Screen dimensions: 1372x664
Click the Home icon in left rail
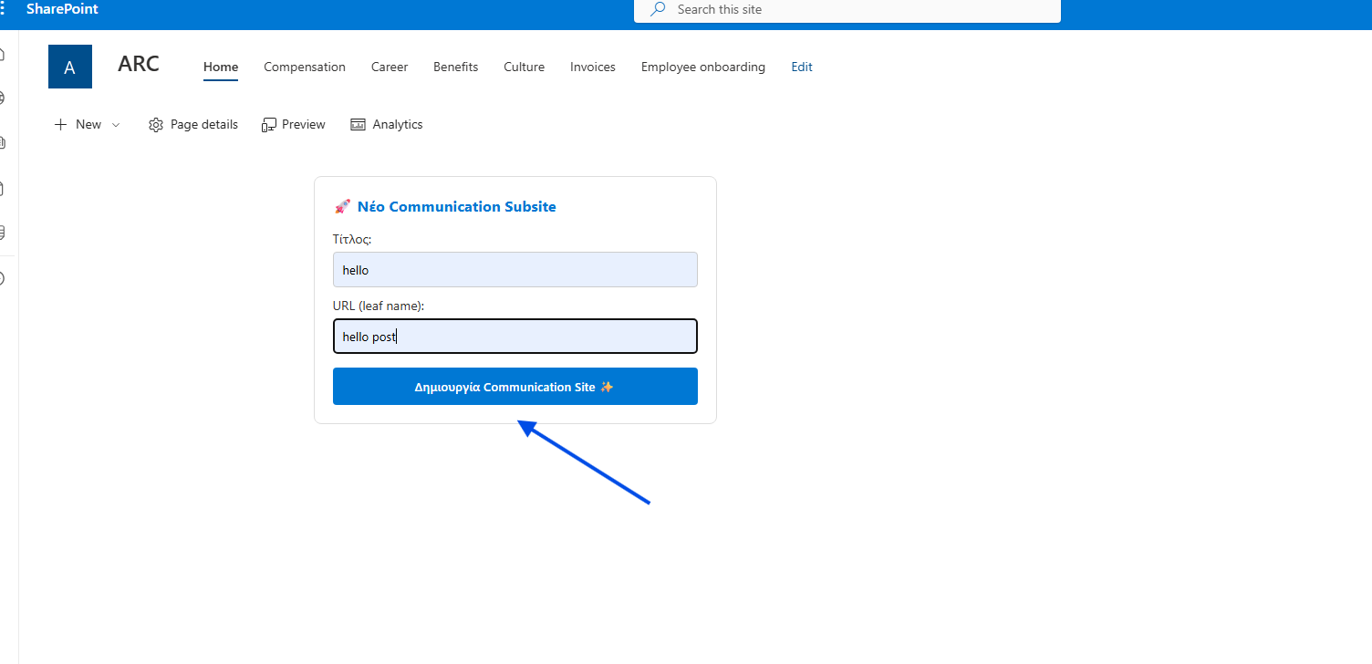coord(3,54)
